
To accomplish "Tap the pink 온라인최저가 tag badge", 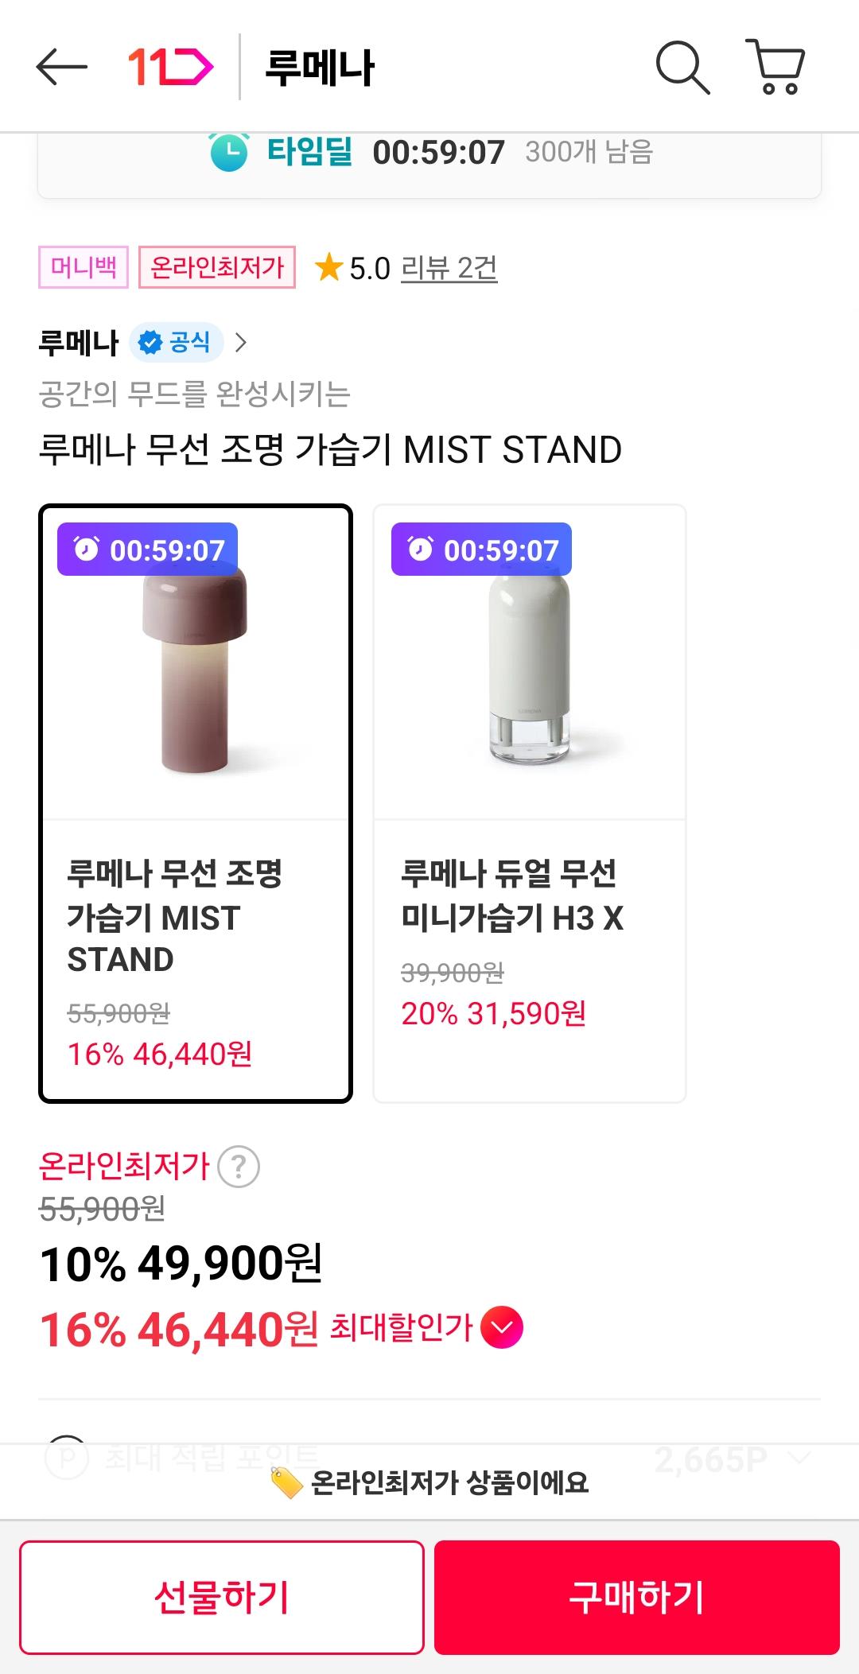I will 217,267.
